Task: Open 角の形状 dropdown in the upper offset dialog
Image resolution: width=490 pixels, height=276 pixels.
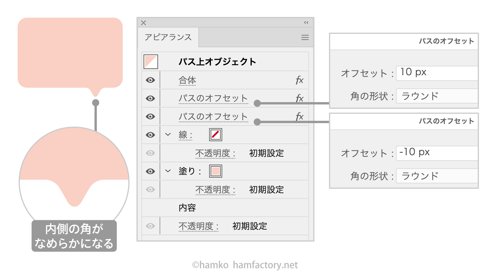Action: pyautogui.click(x=437, y=96)
